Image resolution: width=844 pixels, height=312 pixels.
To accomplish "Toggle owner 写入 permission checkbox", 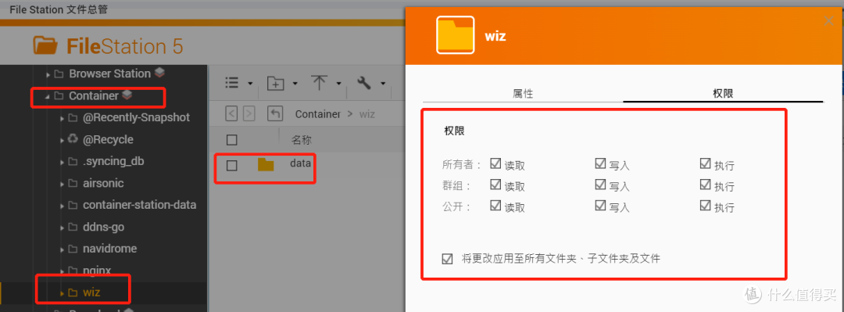I will 600,163.
